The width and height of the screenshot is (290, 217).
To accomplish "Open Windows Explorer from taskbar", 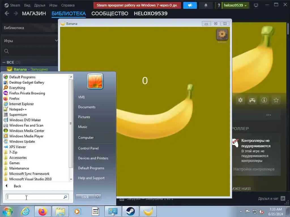I will pyautogui.click(x=60, y=211).
